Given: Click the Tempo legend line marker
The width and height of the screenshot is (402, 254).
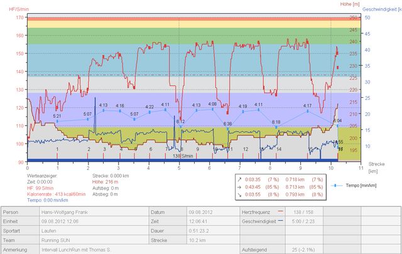Looking at the screenshot, I should pyautogui.click(x=336, y=186).
